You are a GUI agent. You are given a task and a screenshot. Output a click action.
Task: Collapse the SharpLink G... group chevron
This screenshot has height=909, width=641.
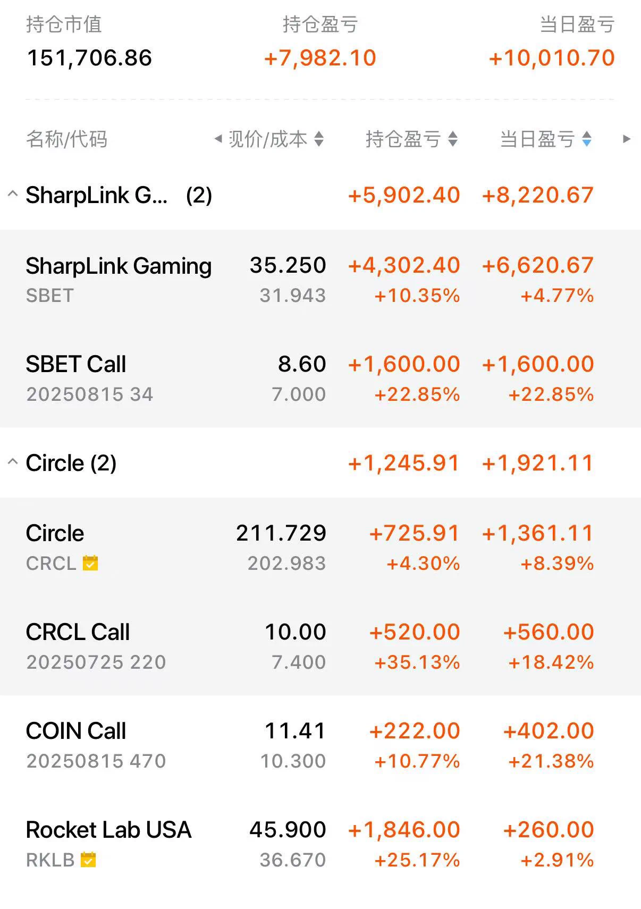(13, 194)
